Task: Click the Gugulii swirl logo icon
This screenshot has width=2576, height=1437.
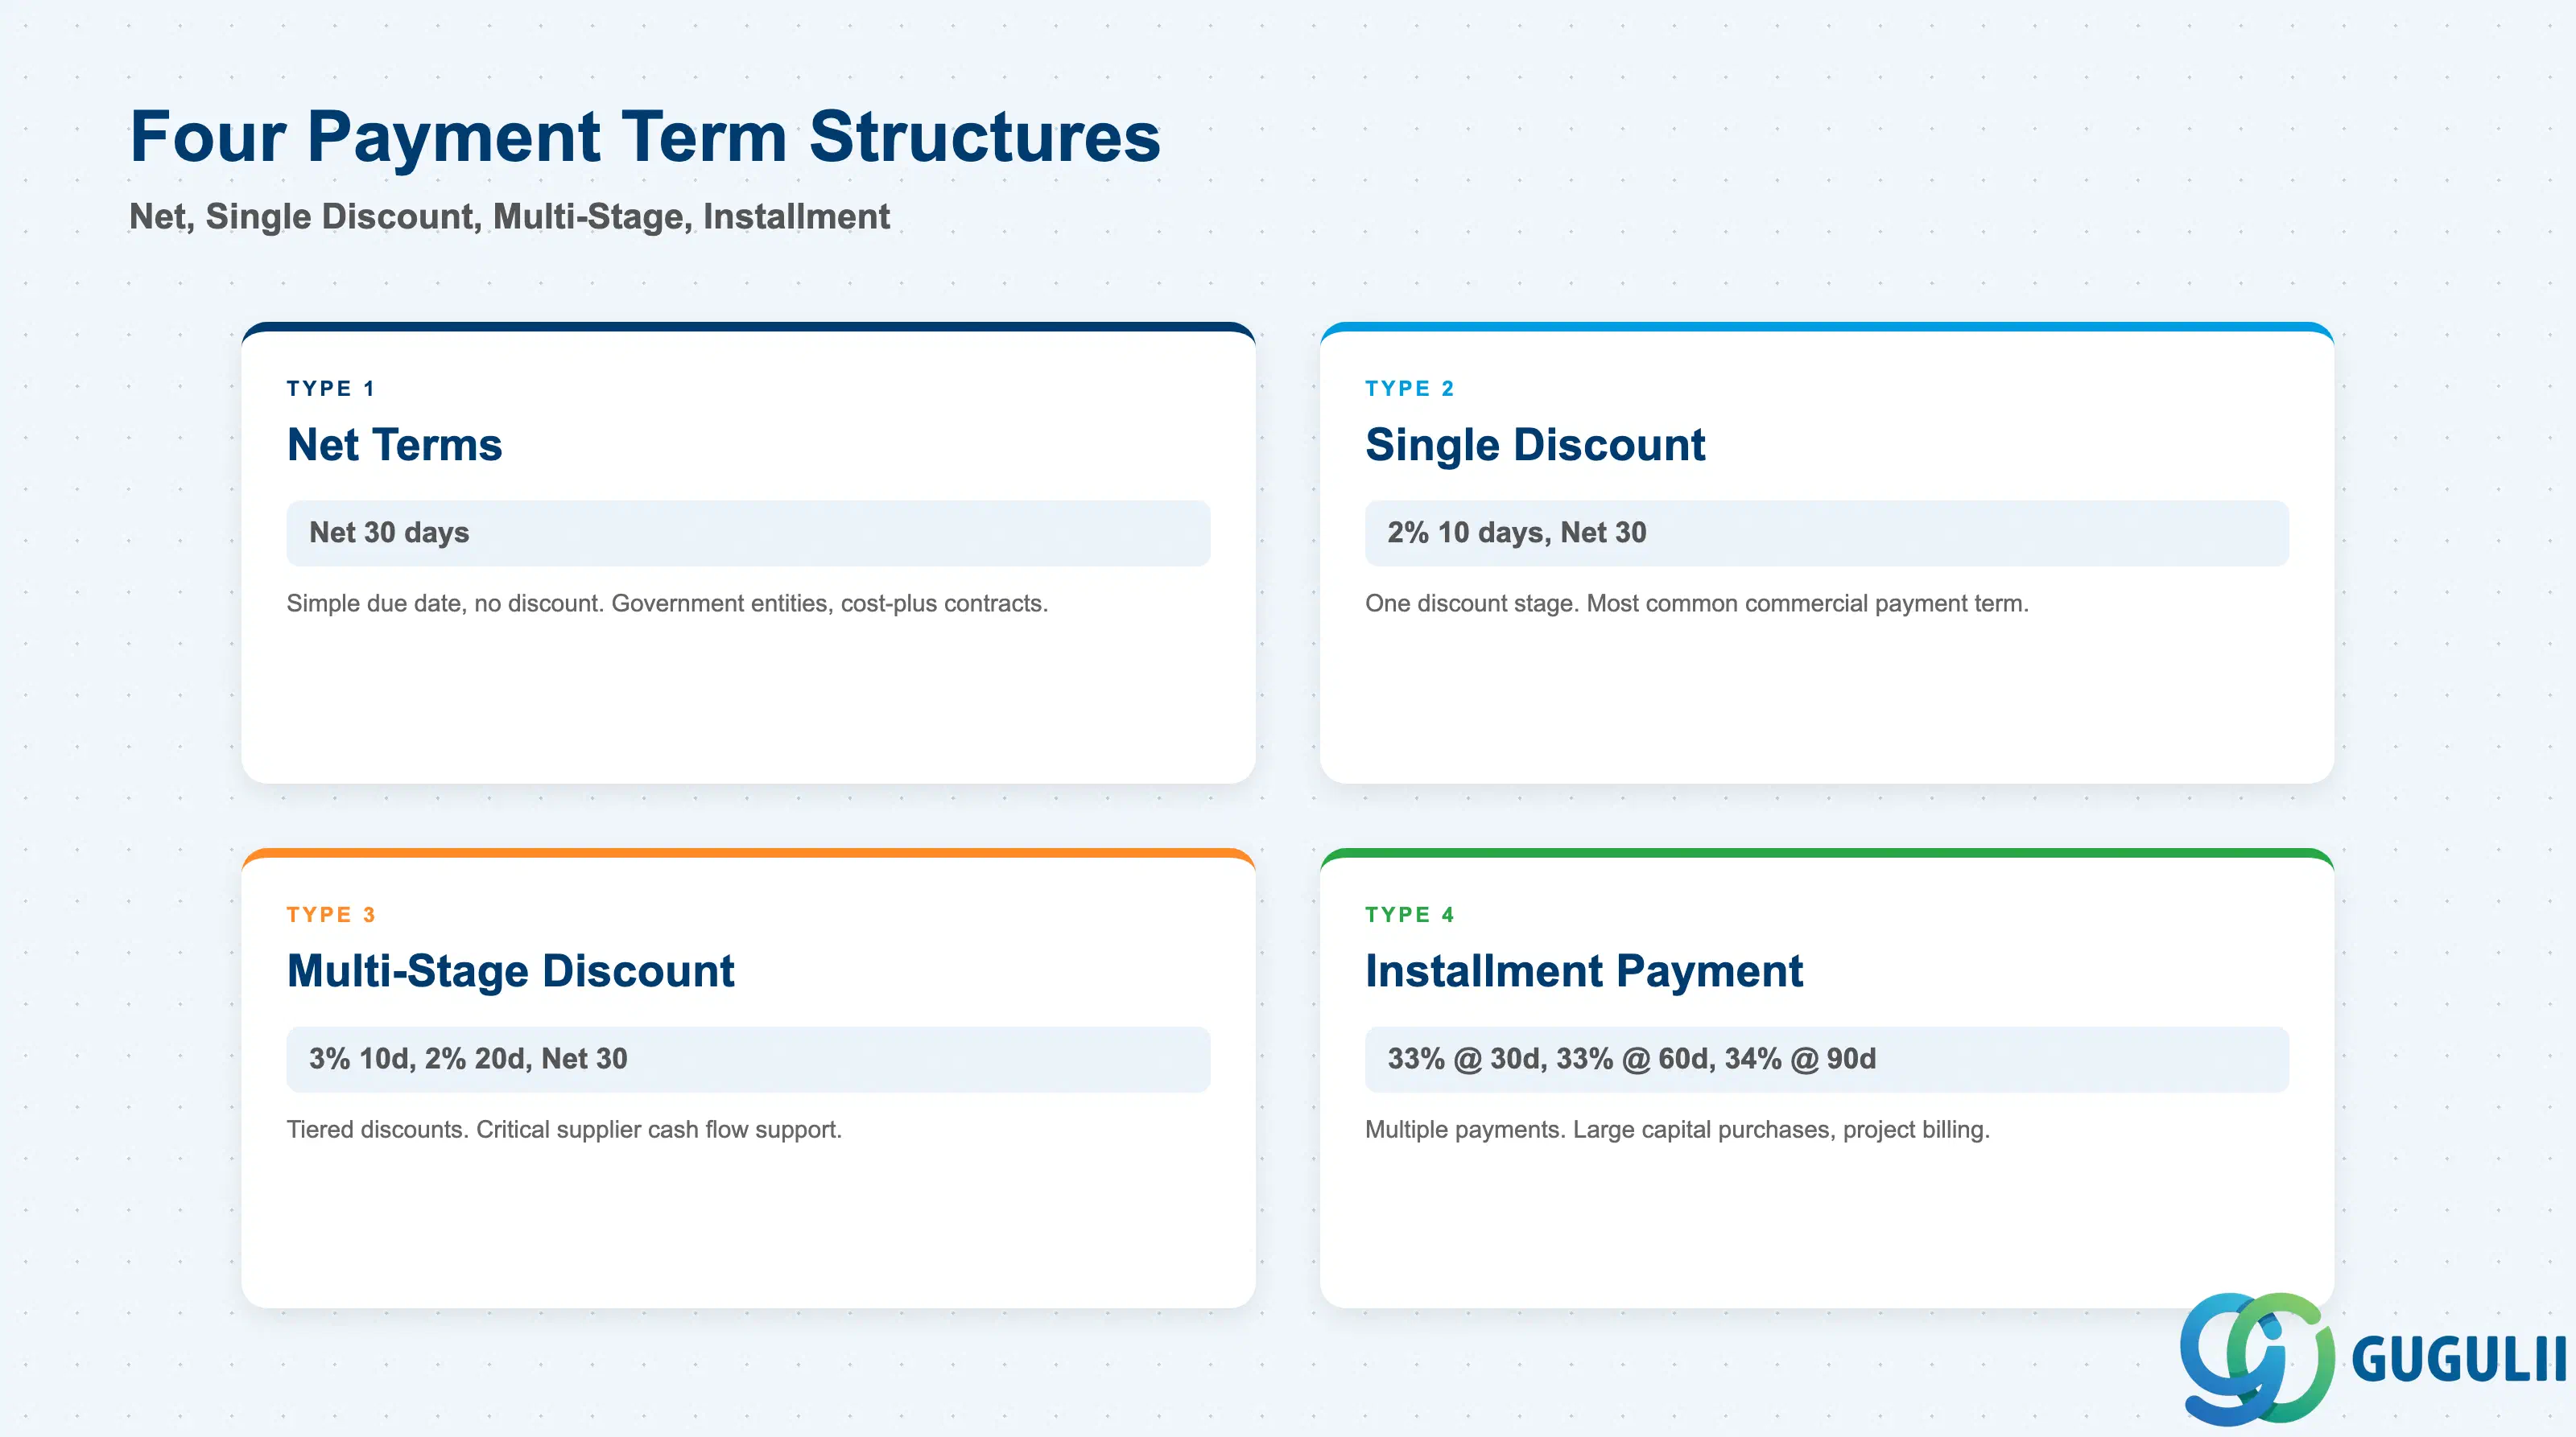Action: pos(2257,1358)
